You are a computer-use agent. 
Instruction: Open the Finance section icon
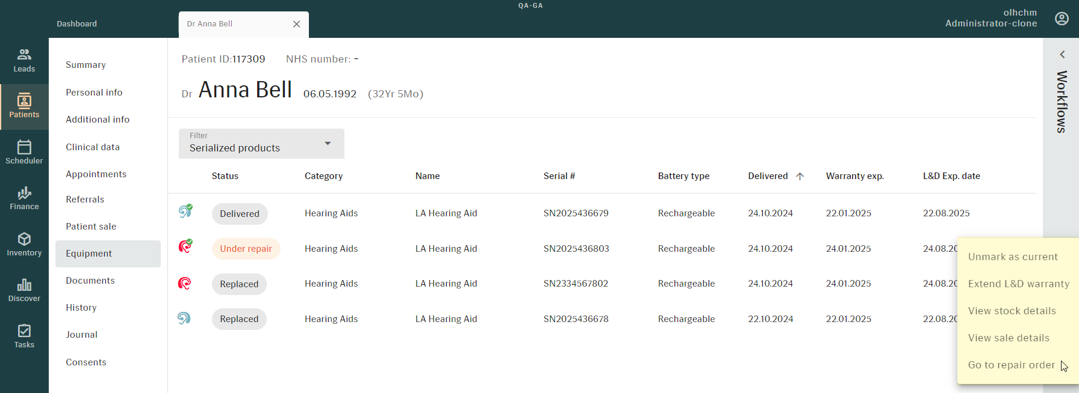tap(24, 193)
